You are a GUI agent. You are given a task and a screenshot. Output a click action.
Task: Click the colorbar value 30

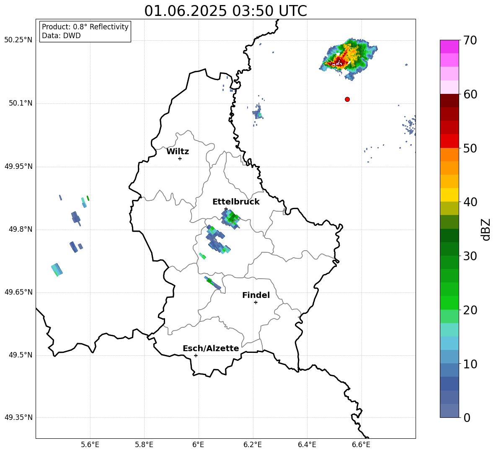click(470, 256)
